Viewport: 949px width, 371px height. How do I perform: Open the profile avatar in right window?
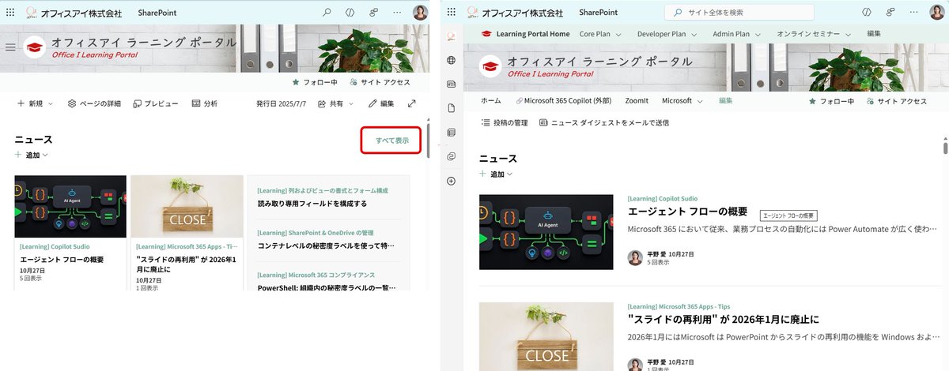[936, 13]
